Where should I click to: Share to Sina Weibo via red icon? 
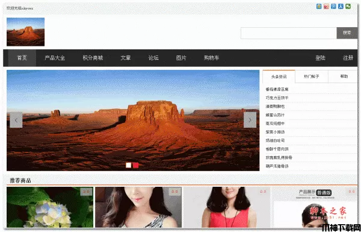[x=326, y=7]
